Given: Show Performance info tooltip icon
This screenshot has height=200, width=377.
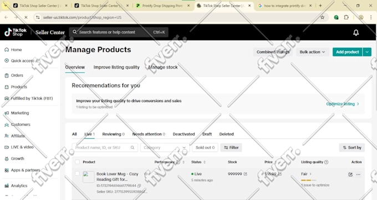Looking at the screenshot, I should pyautogui.click(x=178, y=162).
